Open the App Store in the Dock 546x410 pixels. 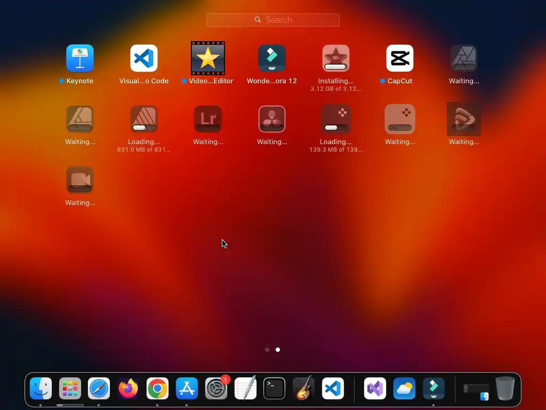point(187,389)
